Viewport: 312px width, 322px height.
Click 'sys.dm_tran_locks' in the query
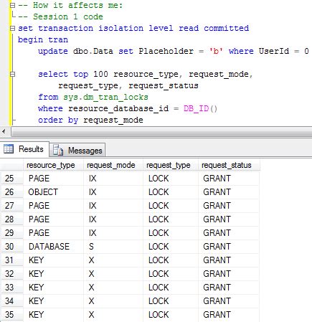pos(105,98)
